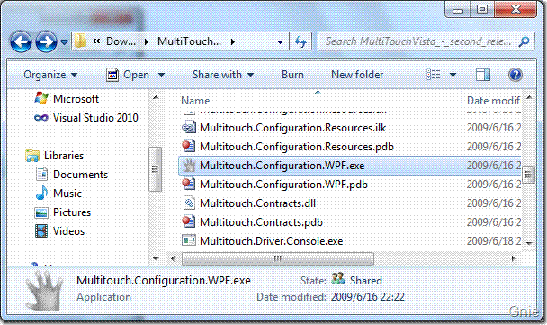Go forward with the Forward arrow button
The height and width of the screenshot is (325, 547).
point(46,42)
